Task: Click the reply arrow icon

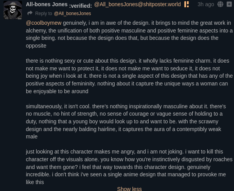Action: pos(30,13)
